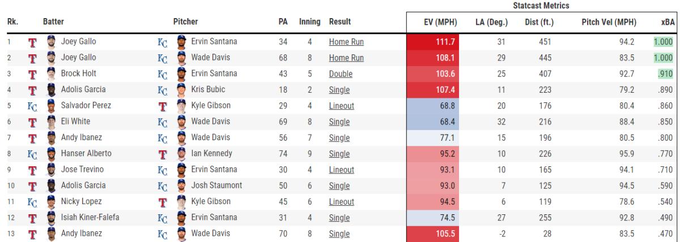Viewport: 680px width, 242px height.
Task: Open Brock Holt's Double result link
Action: (x=341, y=74)
